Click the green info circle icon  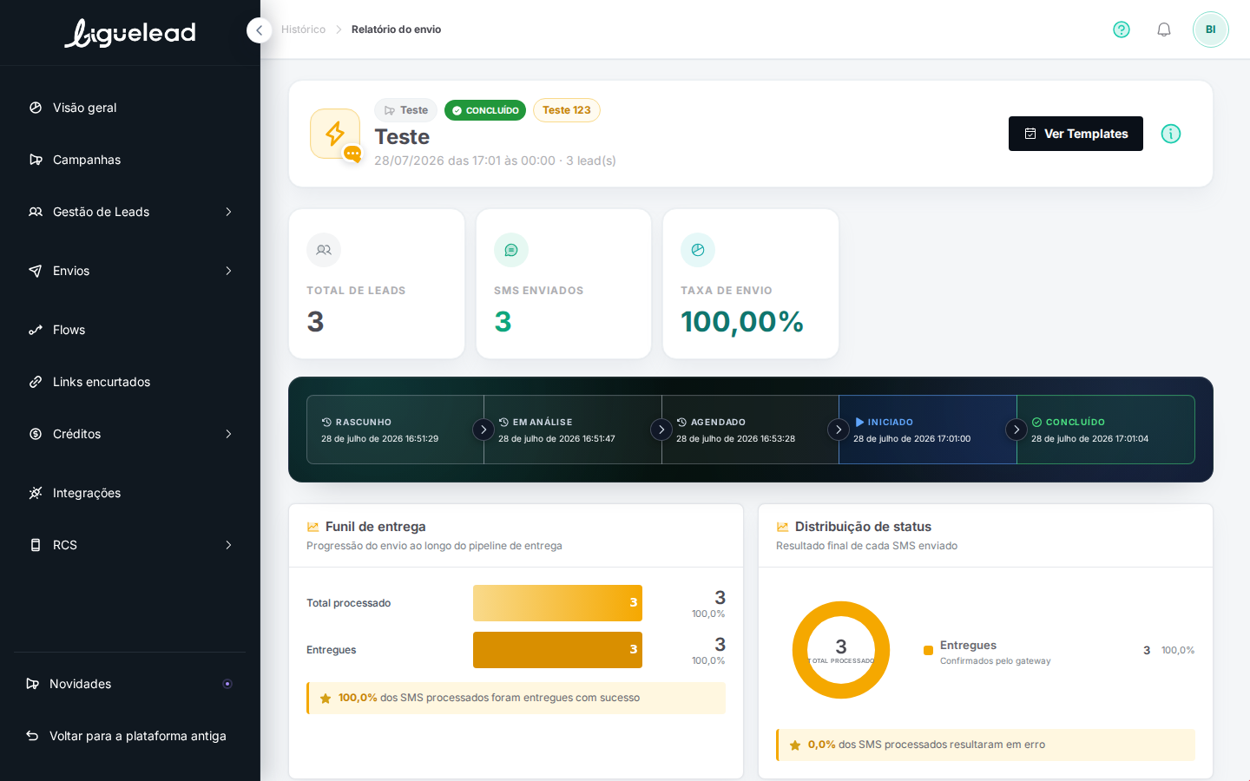tap(1171, 134)
